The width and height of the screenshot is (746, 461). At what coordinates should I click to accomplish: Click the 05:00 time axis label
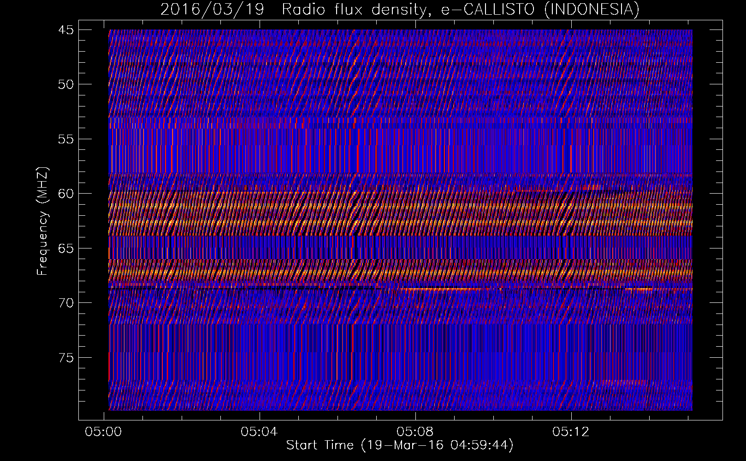coord(104,431)
